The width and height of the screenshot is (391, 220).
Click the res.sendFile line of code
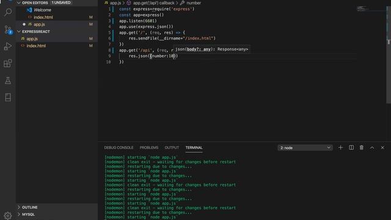click(172, 38)
